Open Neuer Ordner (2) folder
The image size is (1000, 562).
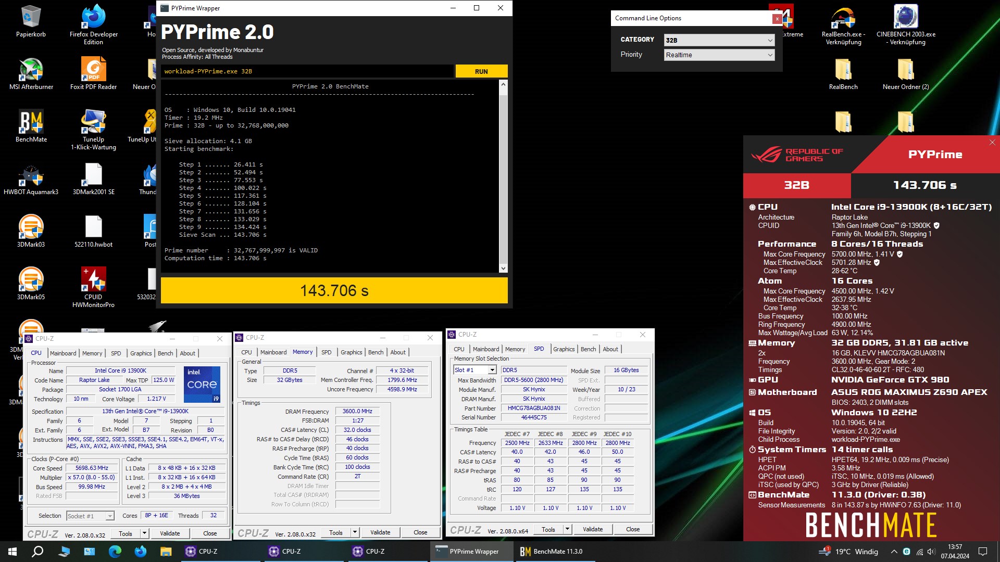coord(906,73)
